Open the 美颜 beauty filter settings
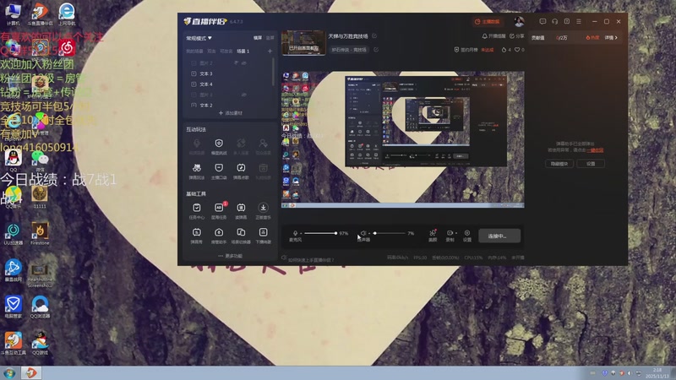The height and width of the screenshot is (380, 676). click(x=433, y=236)
